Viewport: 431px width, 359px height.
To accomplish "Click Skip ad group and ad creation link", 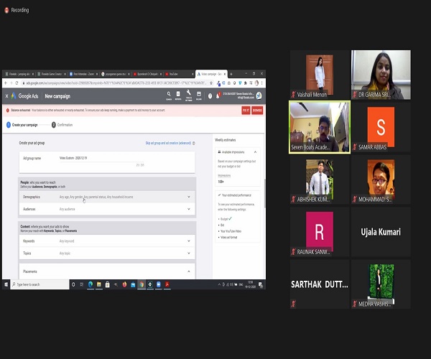I will tap(168, 143).
